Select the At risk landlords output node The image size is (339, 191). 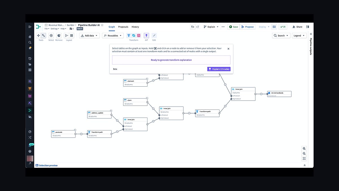[x=279, y=94]
